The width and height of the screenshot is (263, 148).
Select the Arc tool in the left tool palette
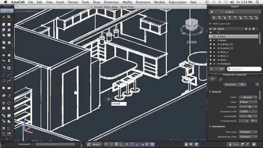pyautogui.click(x=9, y=76)
